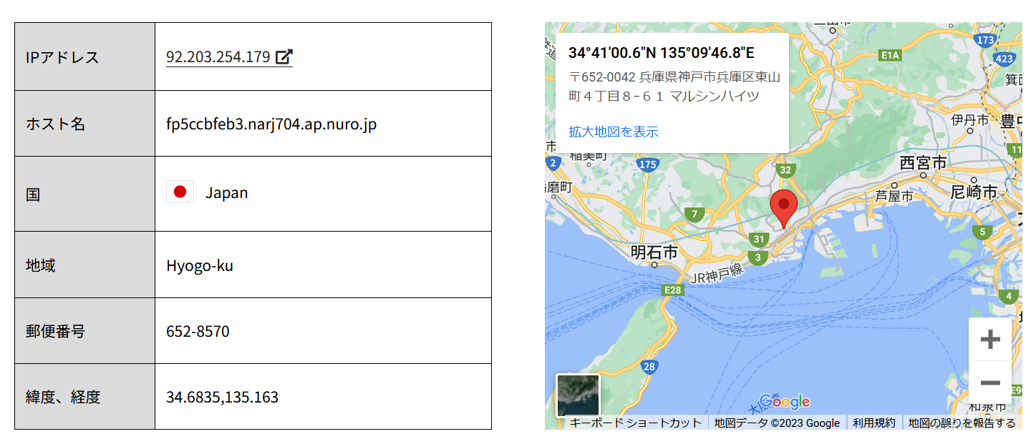Click the Hyogo-ku region value
This screenshot has height=439, width=1036.
[200, 266]
